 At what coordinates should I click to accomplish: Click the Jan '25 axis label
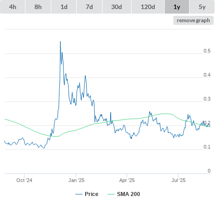[x=76, y=180]
